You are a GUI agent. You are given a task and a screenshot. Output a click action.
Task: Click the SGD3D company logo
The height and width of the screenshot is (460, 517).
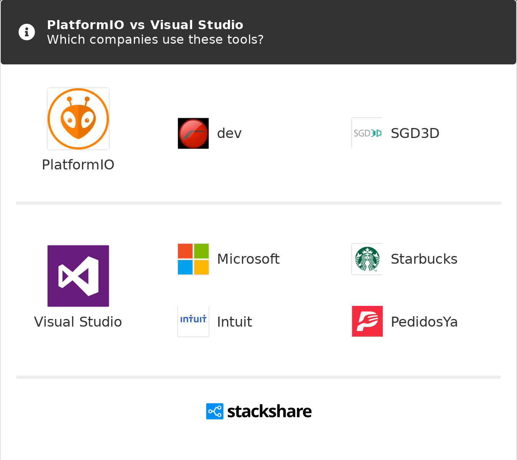click(x=367, y=133)
